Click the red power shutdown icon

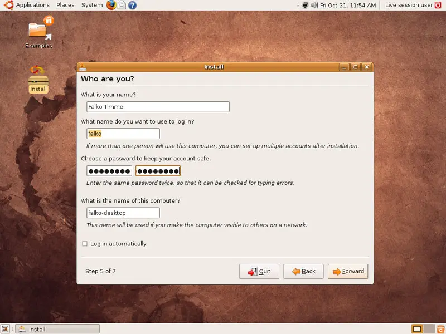pos(438,5)
